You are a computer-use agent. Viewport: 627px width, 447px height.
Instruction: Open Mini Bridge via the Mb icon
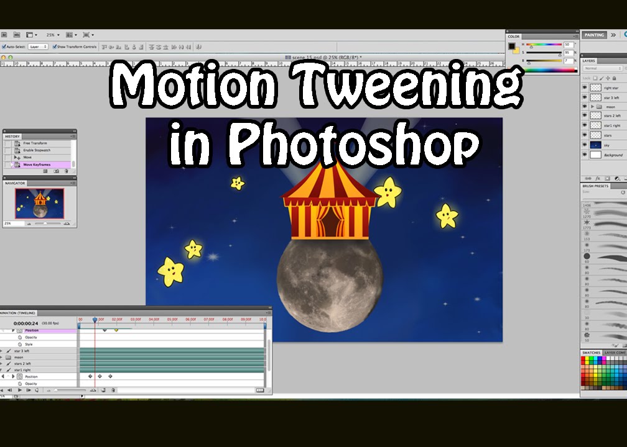(x=17, y=35)
